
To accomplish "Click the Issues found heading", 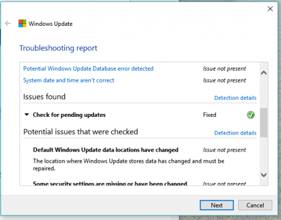I will (44, 97).
